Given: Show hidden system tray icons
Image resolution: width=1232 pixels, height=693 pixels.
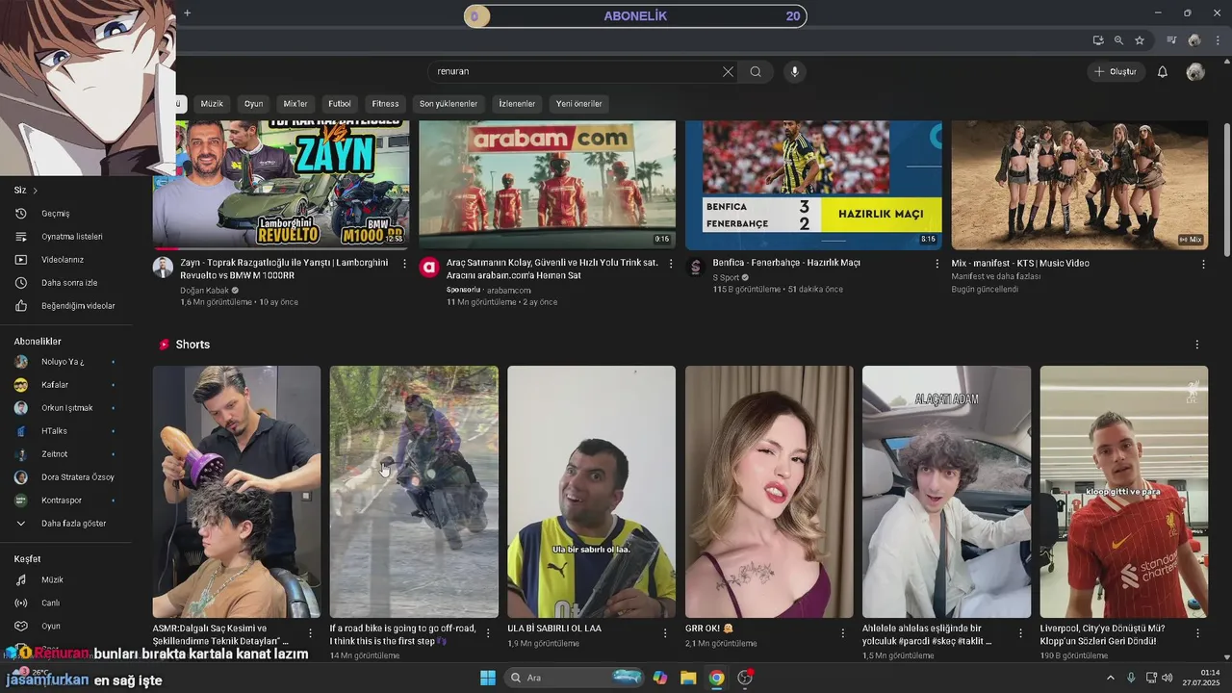Looking at the screenshot, I should pyautogui.click(x=1110, y=678).
